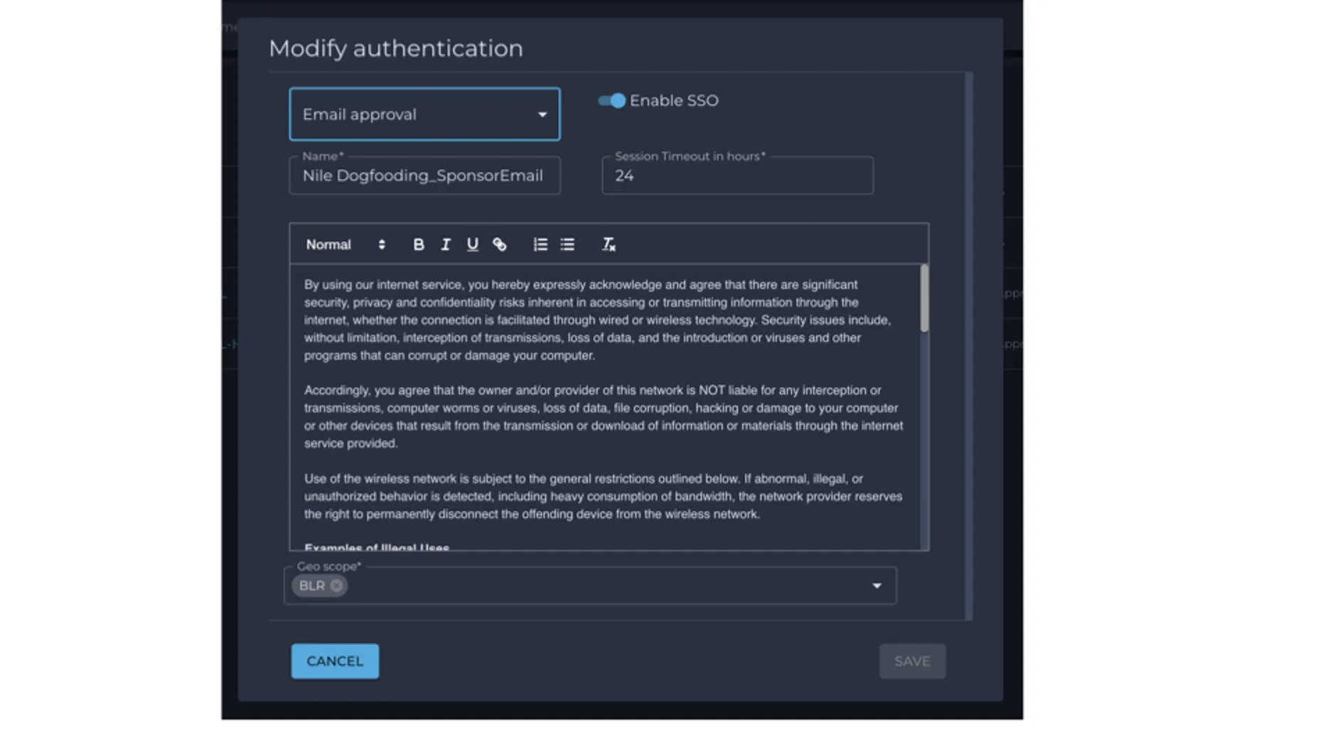
Task: Click the SAVE button
Action: click(x=912, y=661)
